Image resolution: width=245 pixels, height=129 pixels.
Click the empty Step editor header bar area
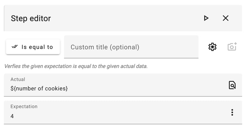tap(127, 18)
